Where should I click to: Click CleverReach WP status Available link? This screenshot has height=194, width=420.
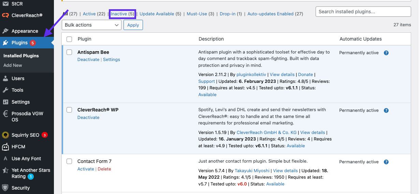pyautogui.click(x=296, y=146)
